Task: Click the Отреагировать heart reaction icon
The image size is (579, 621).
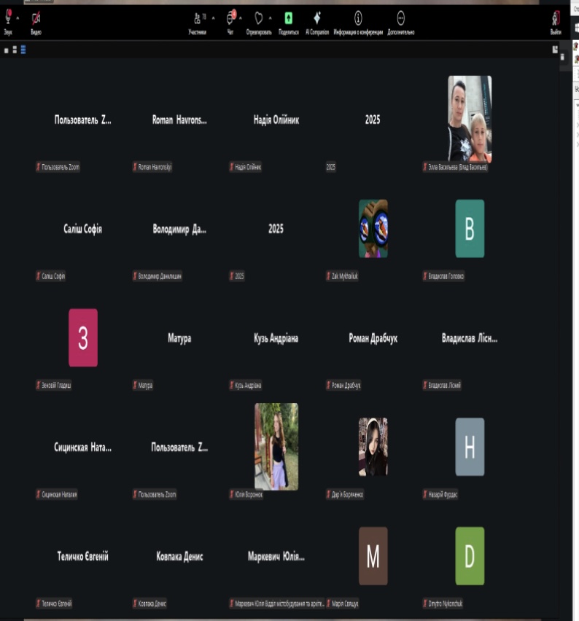Action: (258, 19)
